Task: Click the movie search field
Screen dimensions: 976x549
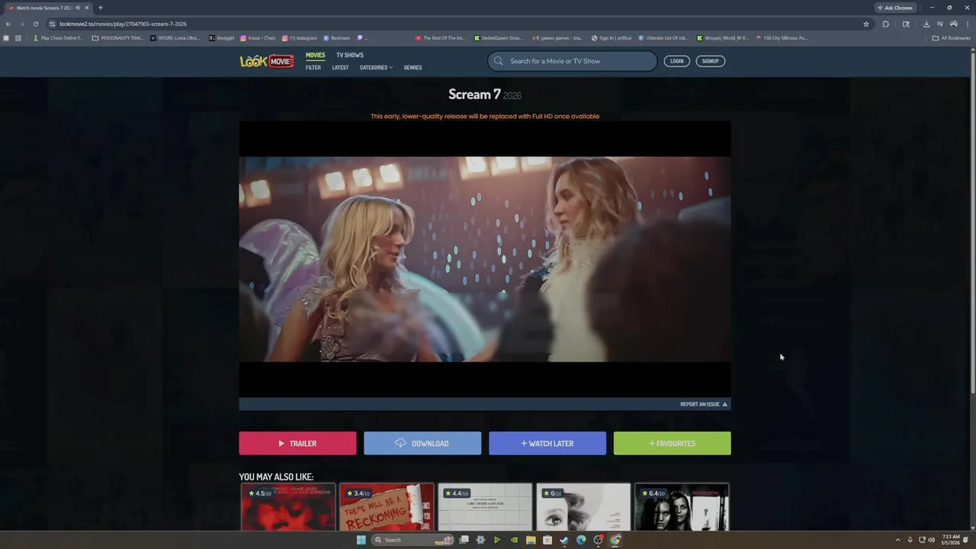Action: click(573, 61)
